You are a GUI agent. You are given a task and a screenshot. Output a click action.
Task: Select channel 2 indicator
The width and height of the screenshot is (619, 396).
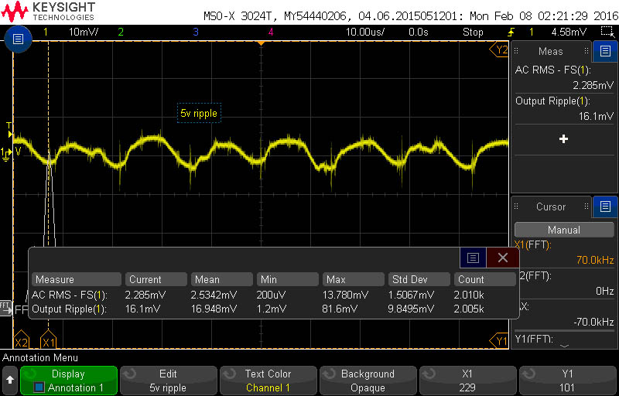[121, 32]
